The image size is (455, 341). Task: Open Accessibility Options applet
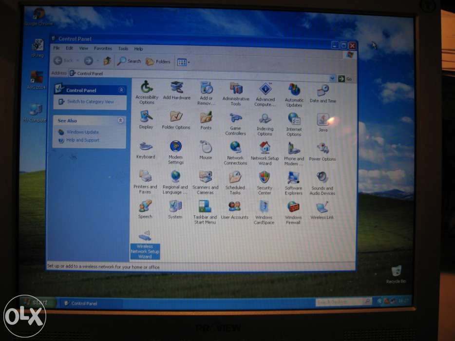[x=147, y=92]
